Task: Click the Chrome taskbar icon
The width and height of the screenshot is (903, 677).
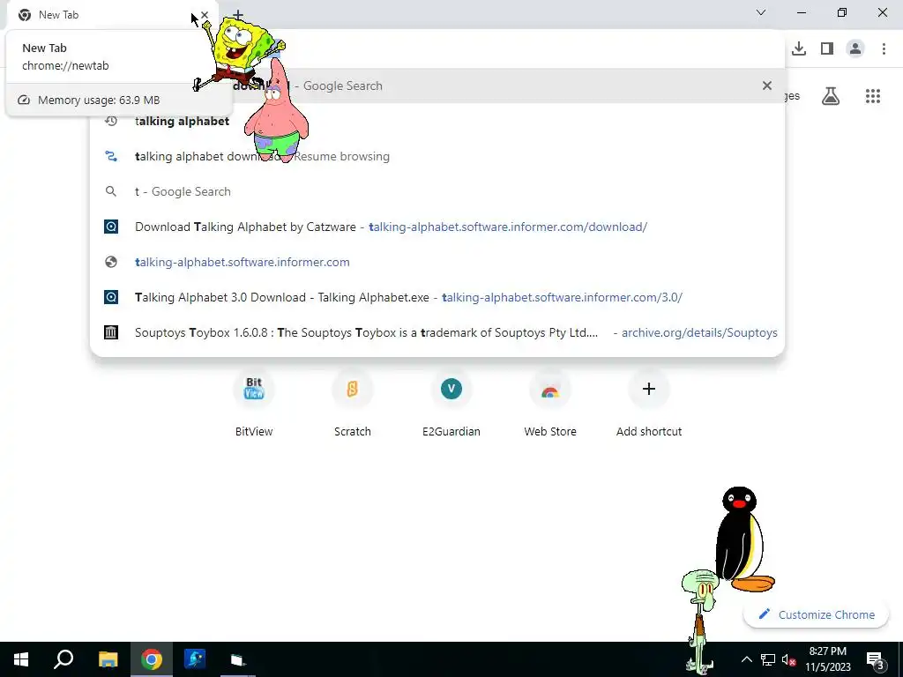Action: click(152, 659)
